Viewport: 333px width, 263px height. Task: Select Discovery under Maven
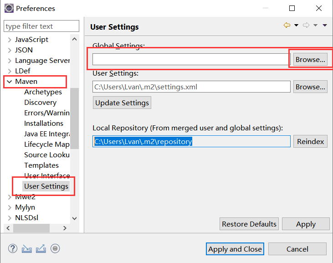coord(41,103)
